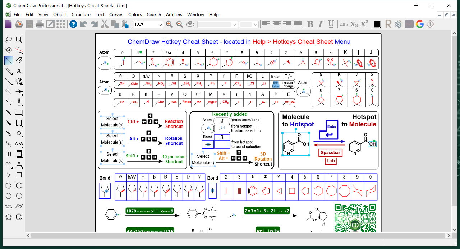The image size is (460, 249).
Task: Select the Orbital tool
Action: 19,102
